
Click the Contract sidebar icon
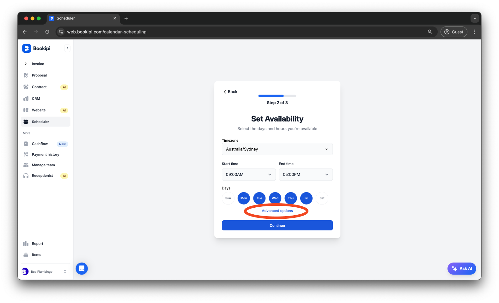[x=26, y=87]
